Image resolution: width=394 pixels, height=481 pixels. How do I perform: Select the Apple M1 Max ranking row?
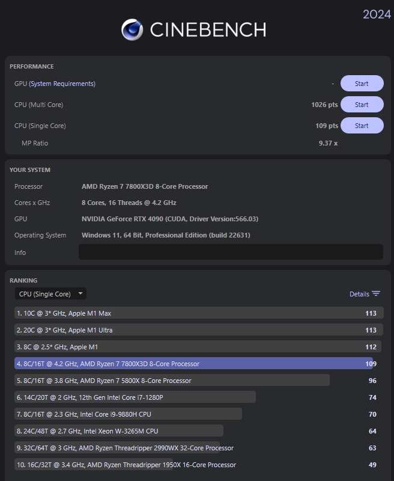pos(199,313)
